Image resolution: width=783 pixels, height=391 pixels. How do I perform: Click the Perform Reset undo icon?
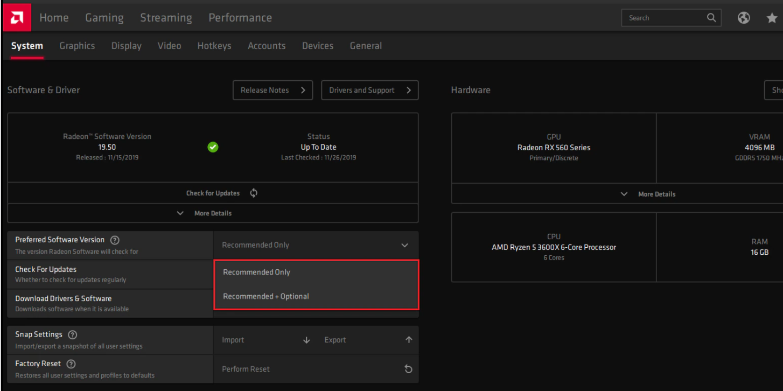408,369
